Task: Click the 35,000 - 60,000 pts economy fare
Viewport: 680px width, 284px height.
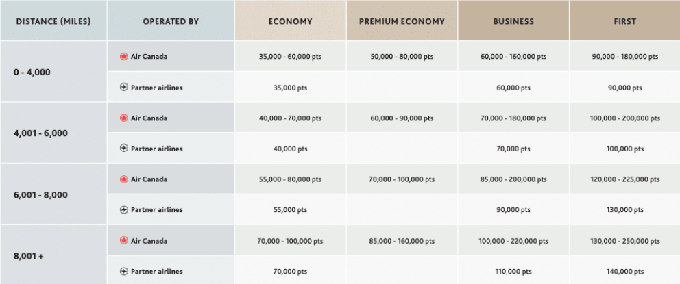Action: point(290,57)
